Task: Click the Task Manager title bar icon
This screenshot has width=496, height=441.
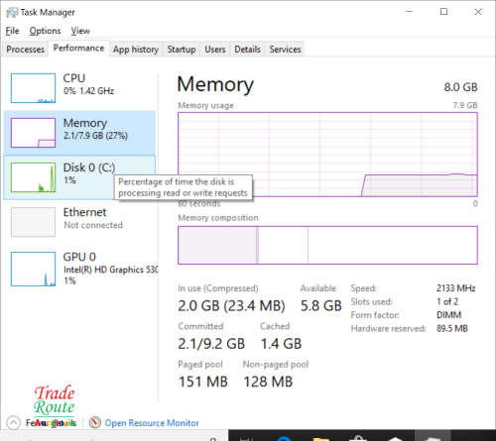Action: tap(12, 12)
